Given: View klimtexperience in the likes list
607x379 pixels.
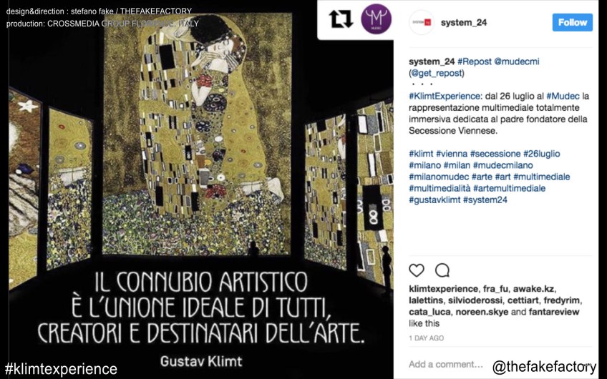Looking at the screenshot, I should pyautogui.click(x=443, y=289).
